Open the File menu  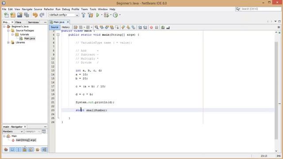pyautogui.click(x=4, y=9)
